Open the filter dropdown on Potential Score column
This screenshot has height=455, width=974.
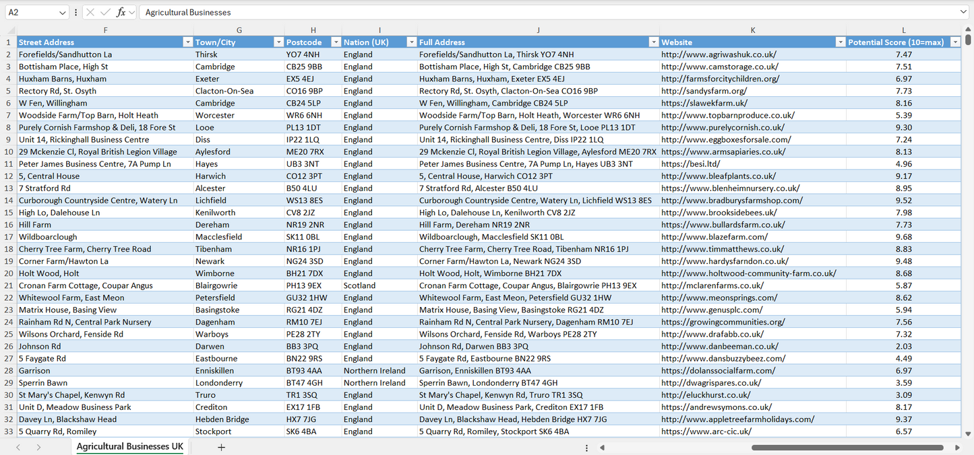(955, 42)
